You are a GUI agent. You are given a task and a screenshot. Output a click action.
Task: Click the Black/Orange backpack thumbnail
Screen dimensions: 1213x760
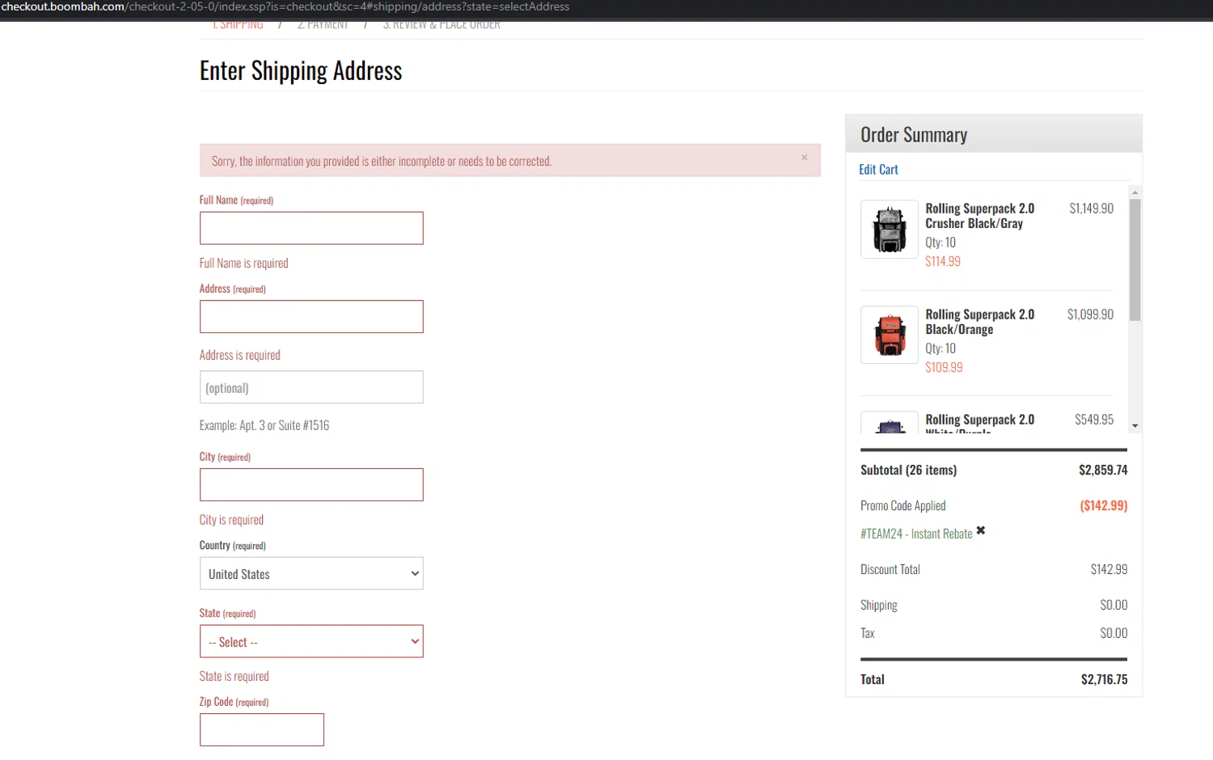click(x=890, y=335)
